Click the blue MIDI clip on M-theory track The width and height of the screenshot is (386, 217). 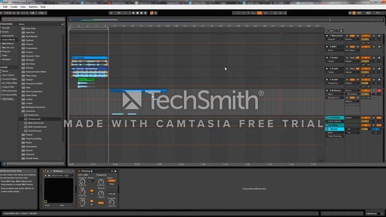click(x=139, y=90)
